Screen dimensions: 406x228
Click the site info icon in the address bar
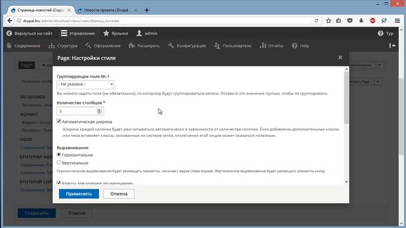click(x=19, y=21)
